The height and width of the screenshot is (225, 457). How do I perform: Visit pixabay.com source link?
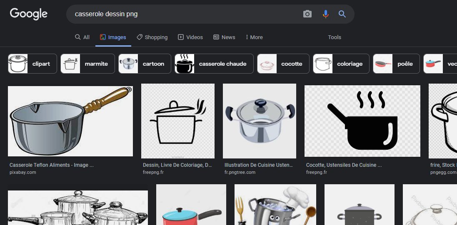[x=23, y=172]
